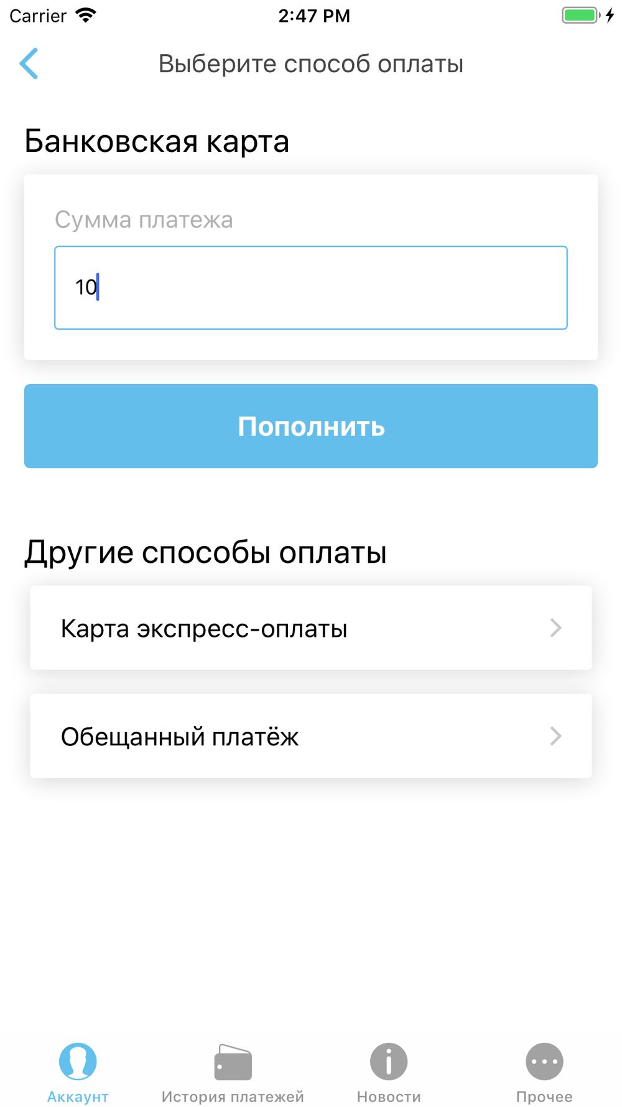The width and height of the screenshot is (622, 1107).
Task: Open the Карта экспресс-оплаты option
Action: (311, 628)
